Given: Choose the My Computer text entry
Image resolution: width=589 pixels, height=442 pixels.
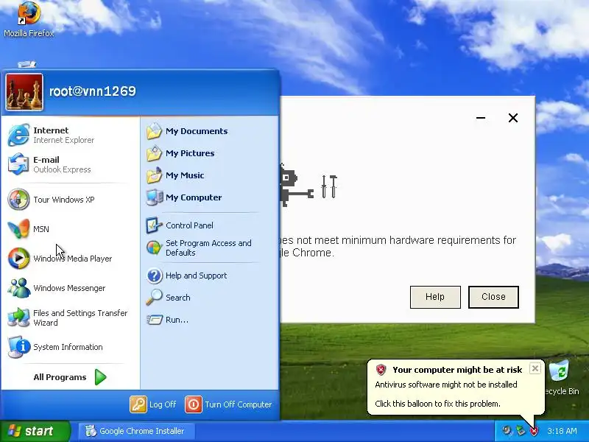Looking at the screenshot, I should 194,197.
